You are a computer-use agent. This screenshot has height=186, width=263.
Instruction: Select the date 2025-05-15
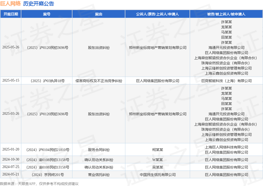[x=11, y=81]
